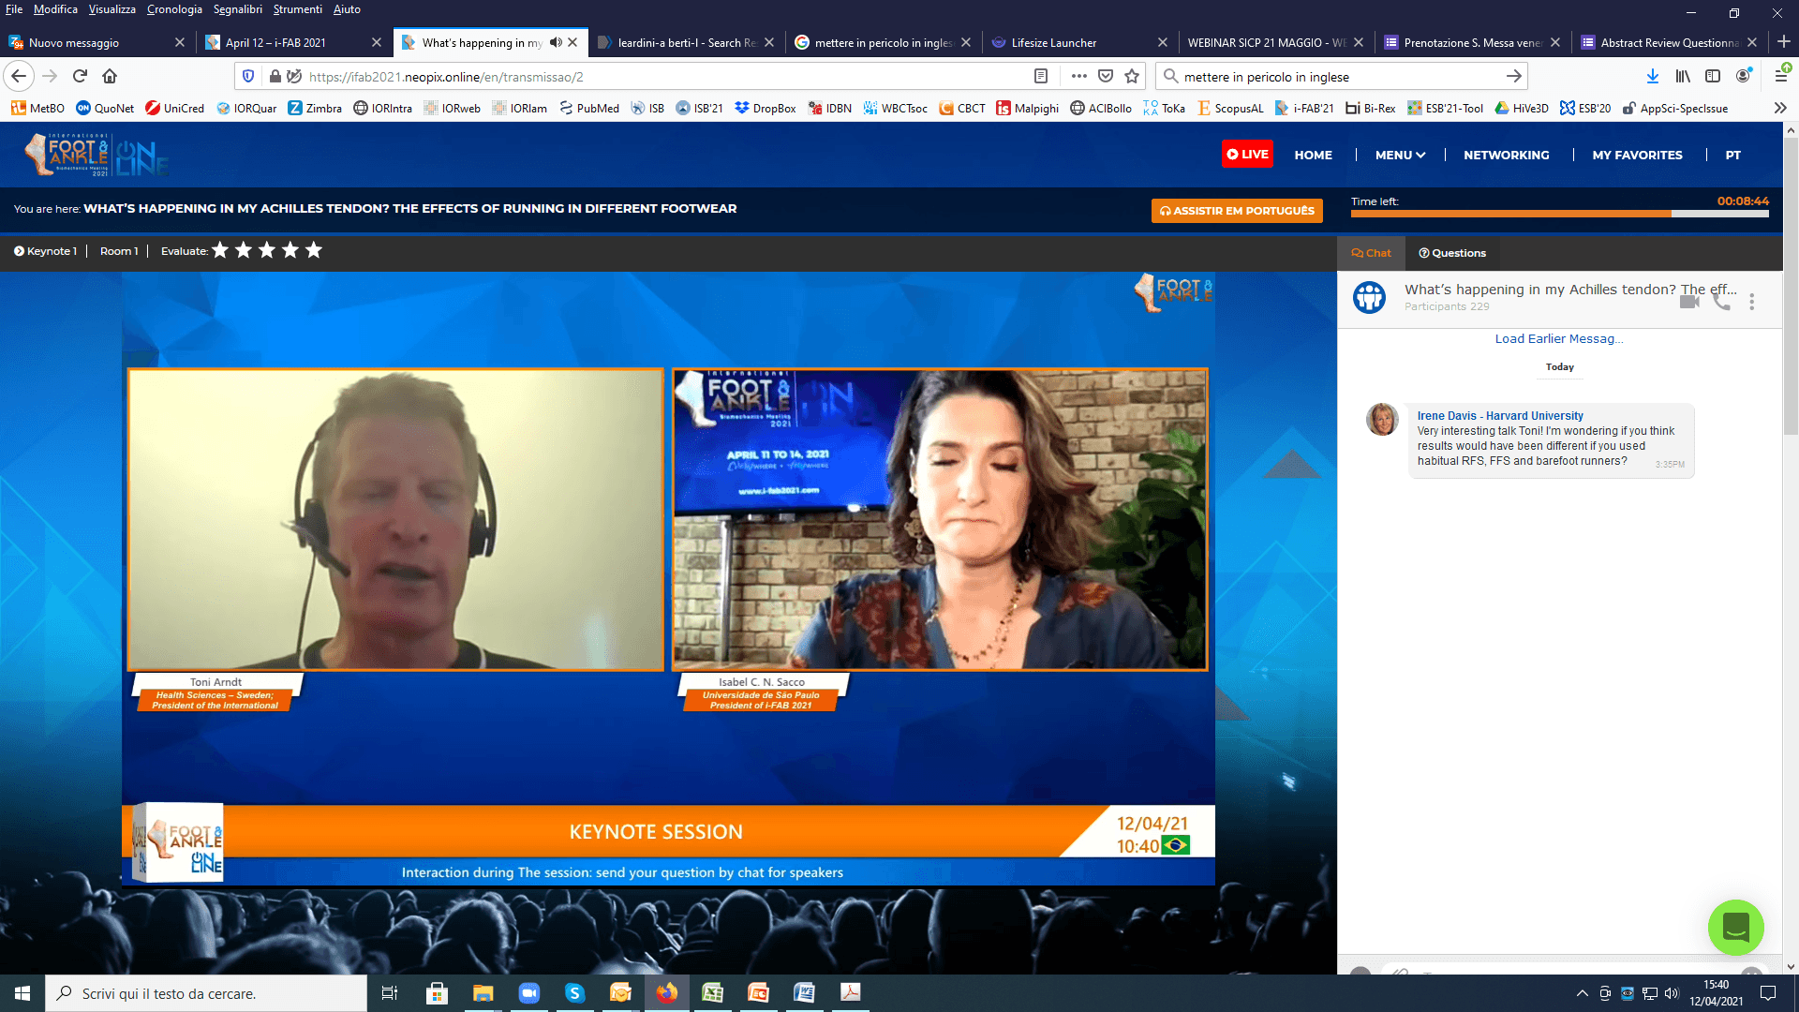Switch to the Questions tab

point(1452,253)
